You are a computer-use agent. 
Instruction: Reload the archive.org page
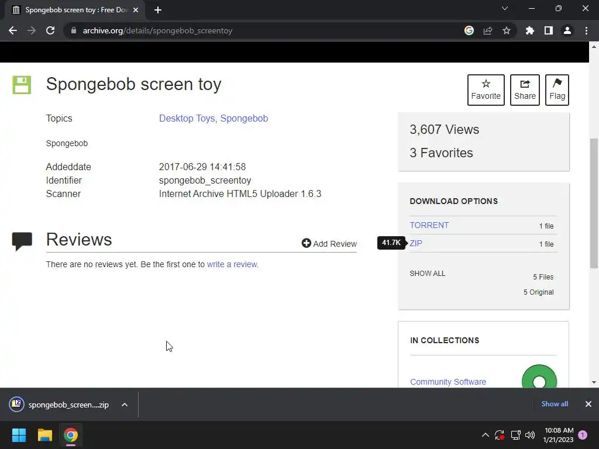pyautogui.click(x=50, y=30)
